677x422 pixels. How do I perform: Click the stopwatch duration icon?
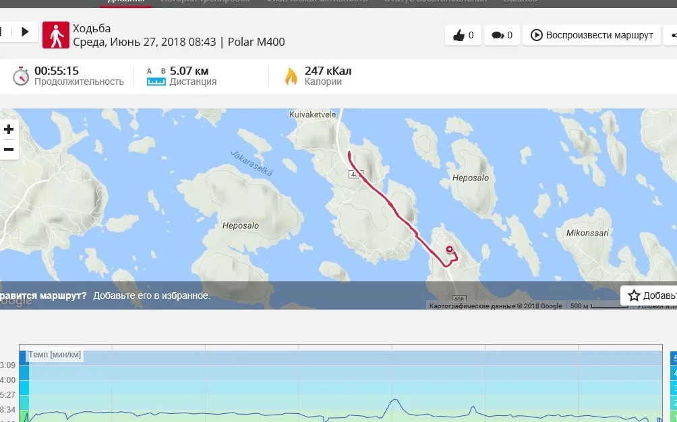(x=21, y=76)
